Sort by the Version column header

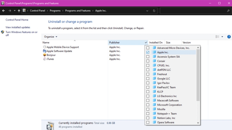pyautogui.click(x=194, y=42)
